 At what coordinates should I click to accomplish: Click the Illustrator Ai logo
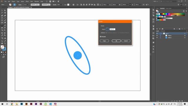point(2,1)
